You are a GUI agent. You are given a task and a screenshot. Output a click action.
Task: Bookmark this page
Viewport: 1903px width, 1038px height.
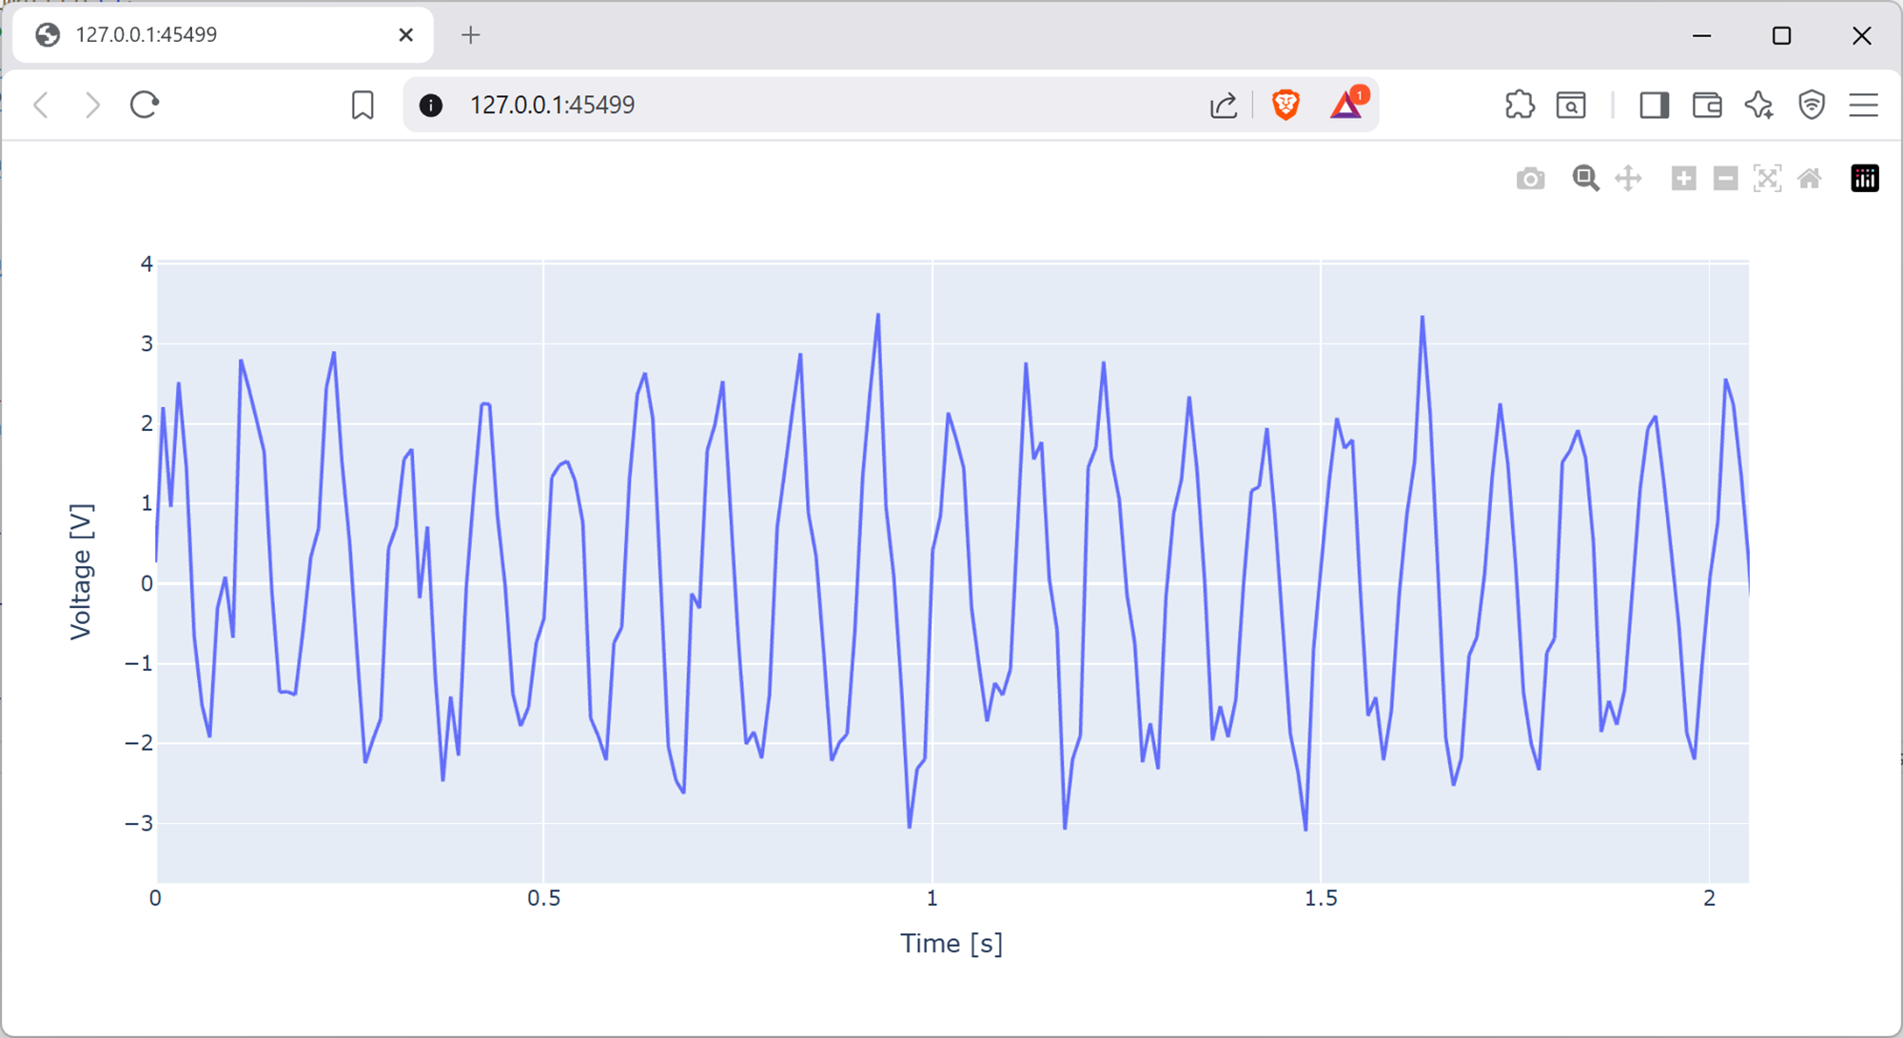click(x=363, y=105)
